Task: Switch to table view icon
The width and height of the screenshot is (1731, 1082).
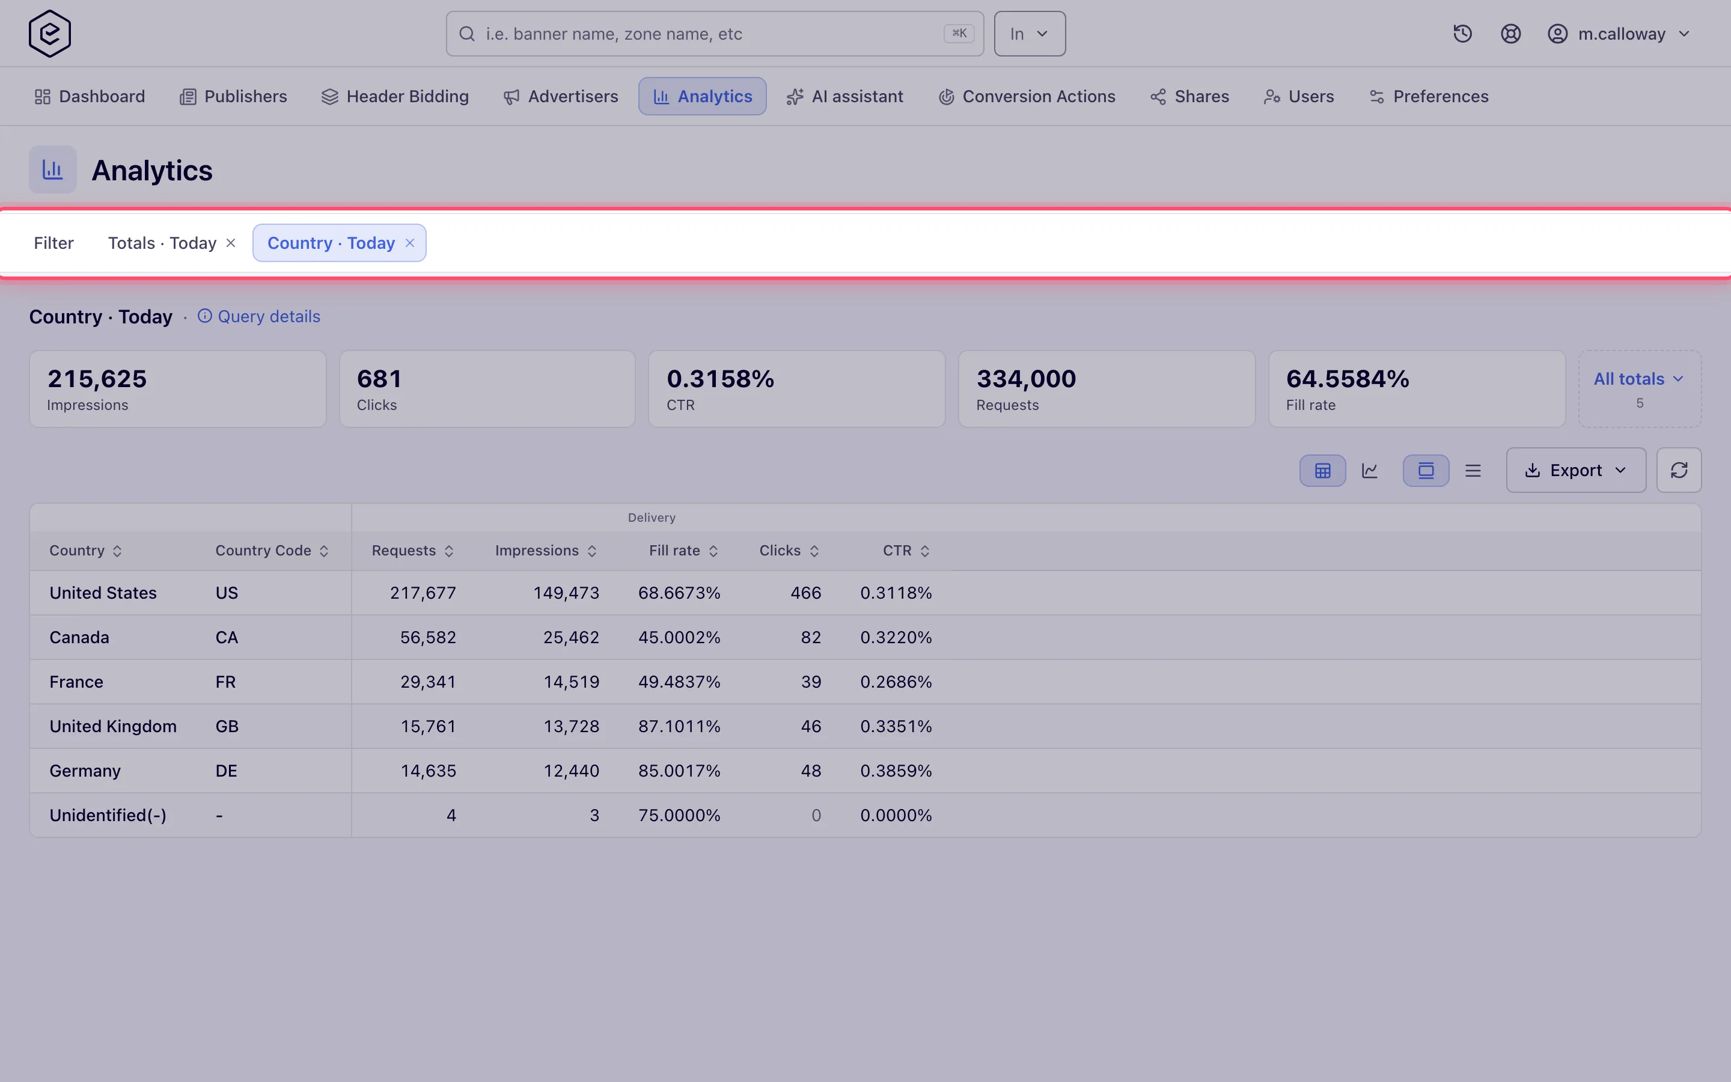Action: pos(1322,470)
